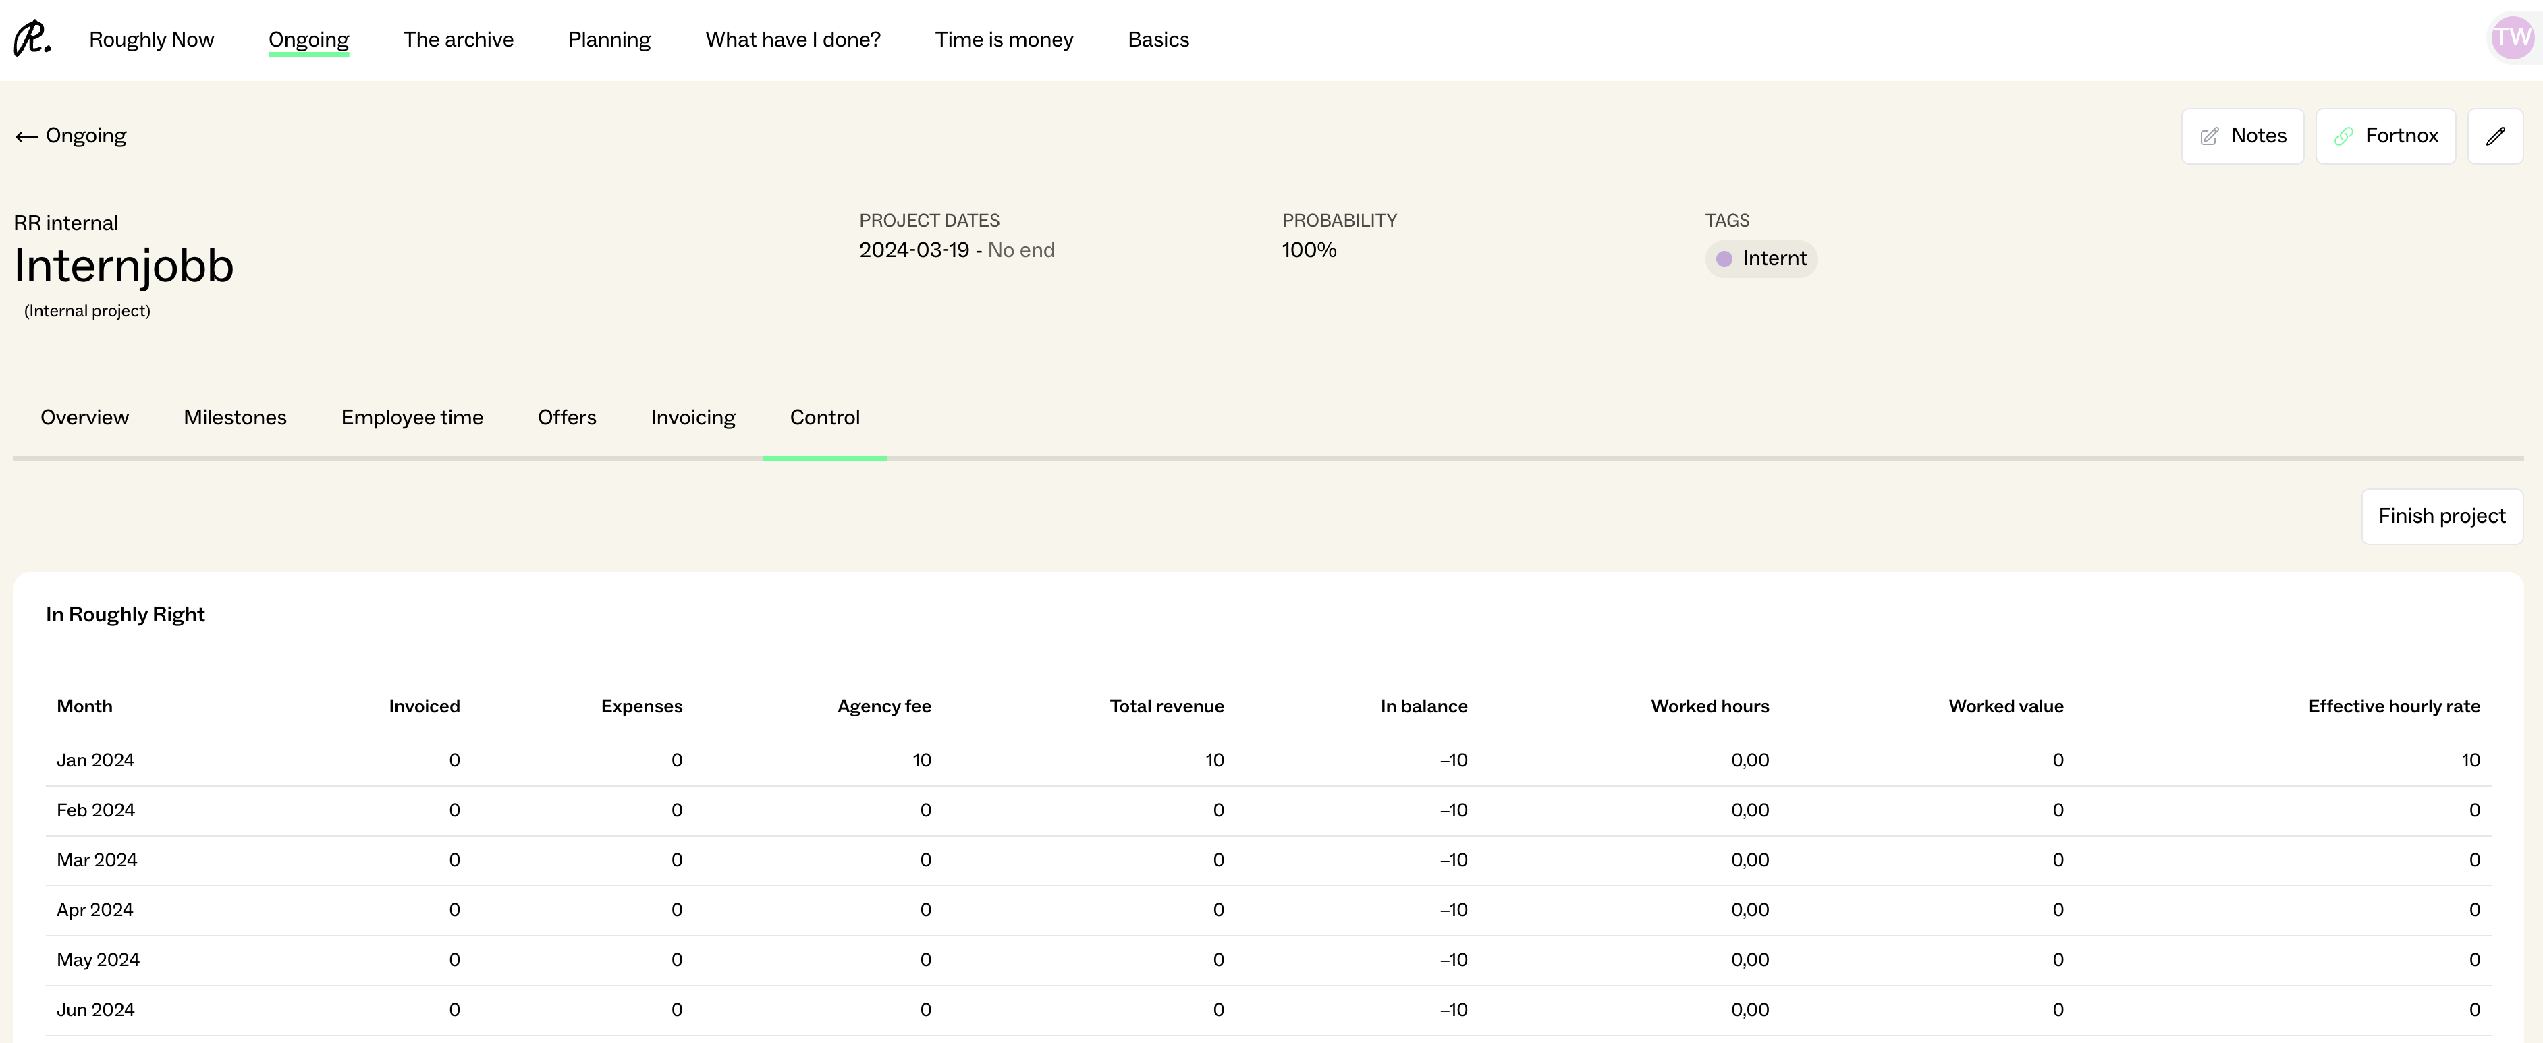Open the TW user avatar menu

(x=2511, y=38)
